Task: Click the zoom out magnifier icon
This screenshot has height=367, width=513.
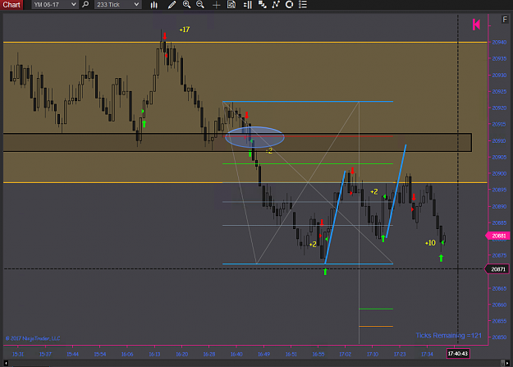Action: (x=200, y=5)
